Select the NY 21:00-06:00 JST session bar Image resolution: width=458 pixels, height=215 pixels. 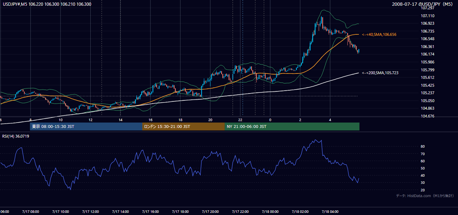pos(292,126)
